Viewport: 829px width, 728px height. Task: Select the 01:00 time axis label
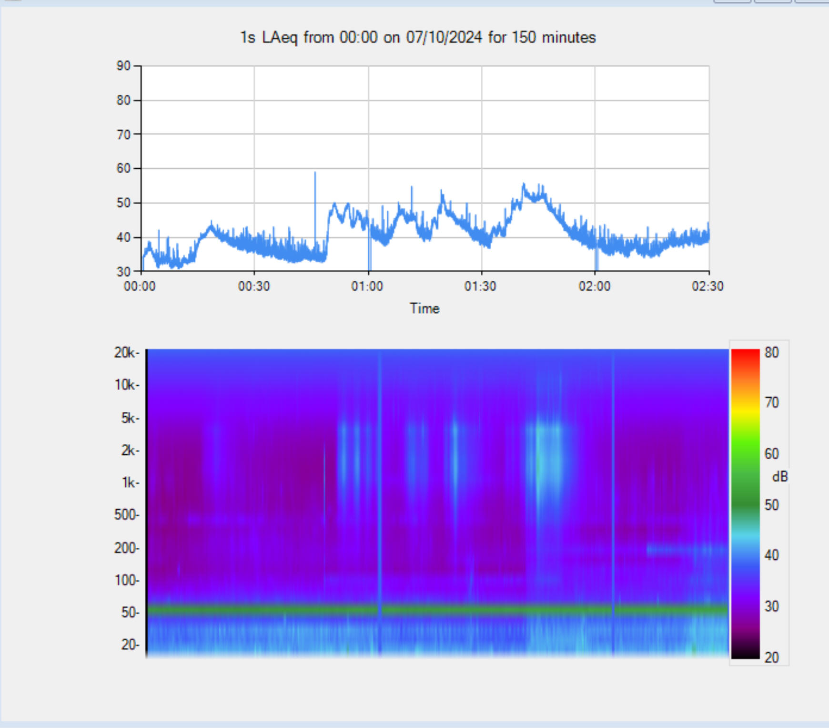[367, 286]
